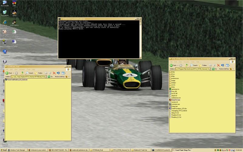Click red Delete icon in RTR6Gold_Final window
Screen dimensions: 243x152
tap(54, 73)
